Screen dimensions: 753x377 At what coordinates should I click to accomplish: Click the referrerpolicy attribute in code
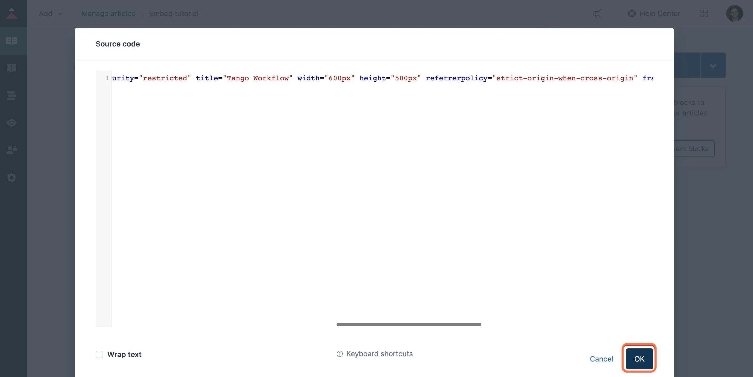pyautogui.click(x=456, y=78)
